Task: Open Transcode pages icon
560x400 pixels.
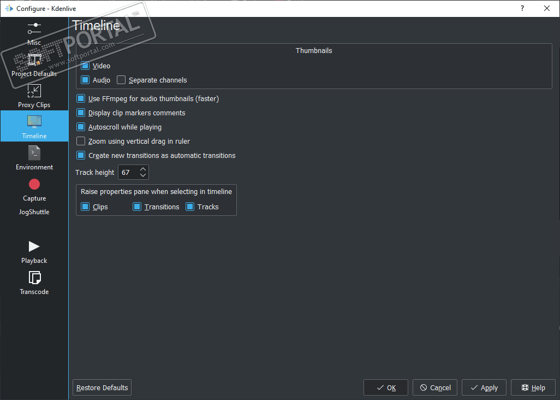Action: click(x=34, y=278)
